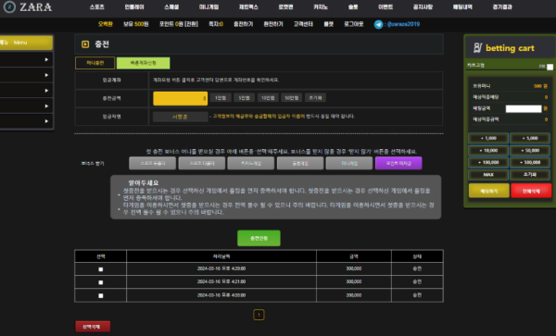Add + 10,000 to bet amount

tap(488, 151)
